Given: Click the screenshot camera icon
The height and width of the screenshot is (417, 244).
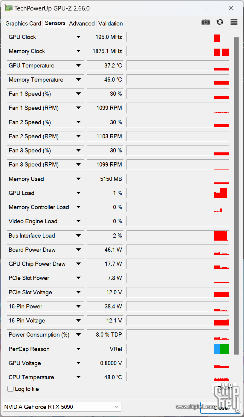Looking at the screenshot, I should pyautogui.click(x=206, y=22).
